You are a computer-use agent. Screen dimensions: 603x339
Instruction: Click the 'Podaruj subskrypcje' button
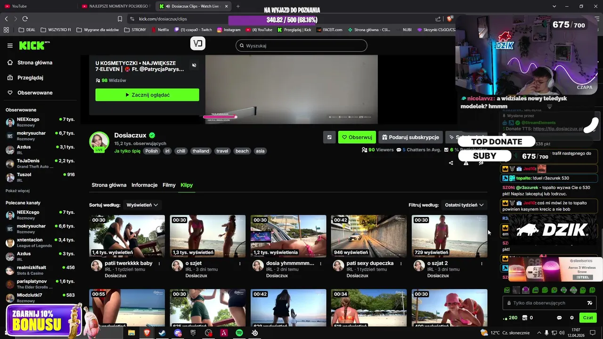click(410, 137)
